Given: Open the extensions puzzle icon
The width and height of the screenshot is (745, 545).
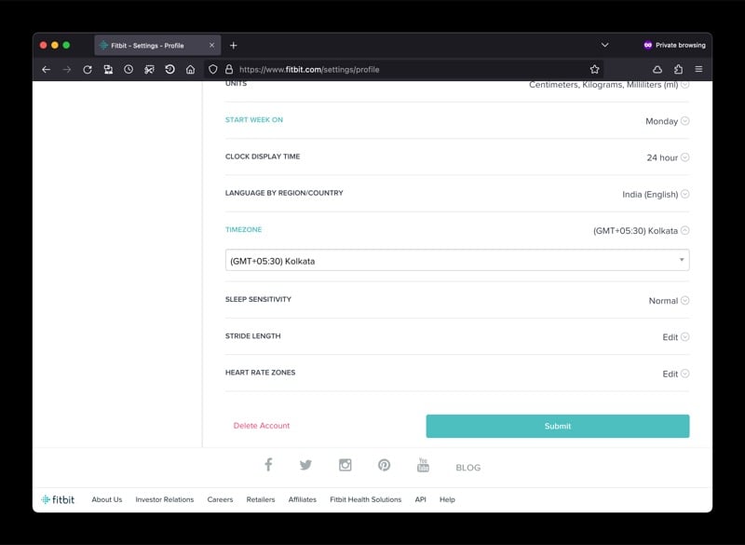Looking at the screenshot, I should [x=678, y=69].
